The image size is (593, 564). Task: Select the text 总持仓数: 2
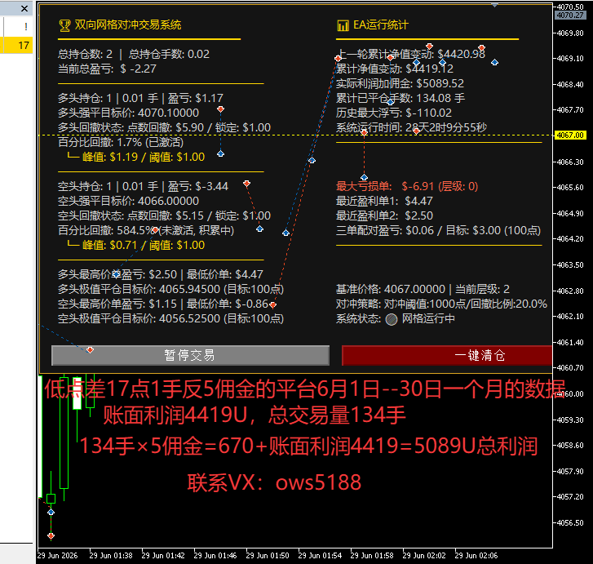(x=85, y=54)
